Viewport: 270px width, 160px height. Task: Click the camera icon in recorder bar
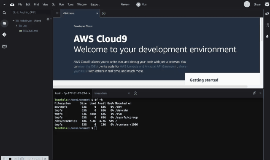click(22, 159)
